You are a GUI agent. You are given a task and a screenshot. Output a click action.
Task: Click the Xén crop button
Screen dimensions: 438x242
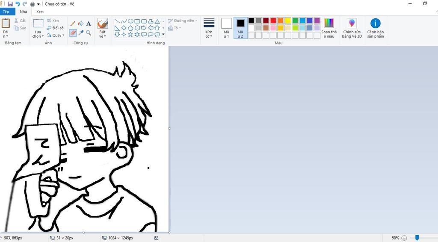[x=53, y=21]
